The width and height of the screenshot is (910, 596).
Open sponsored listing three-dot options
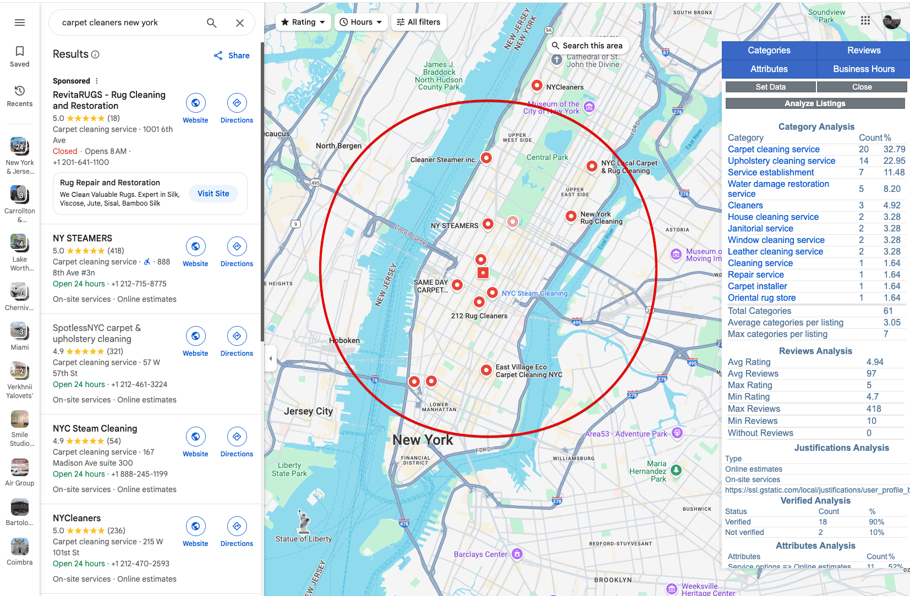[97, 81]
